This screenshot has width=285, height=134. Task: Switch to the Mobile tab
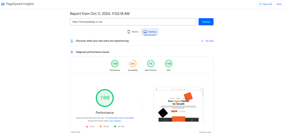[x=133, y=32]
